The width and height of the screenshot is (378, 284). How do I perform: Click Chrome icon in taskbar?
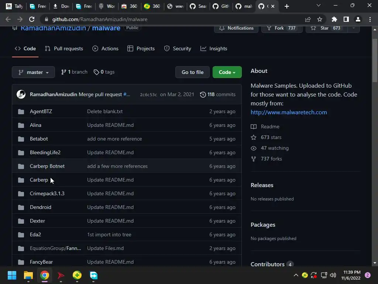point(45,275)
